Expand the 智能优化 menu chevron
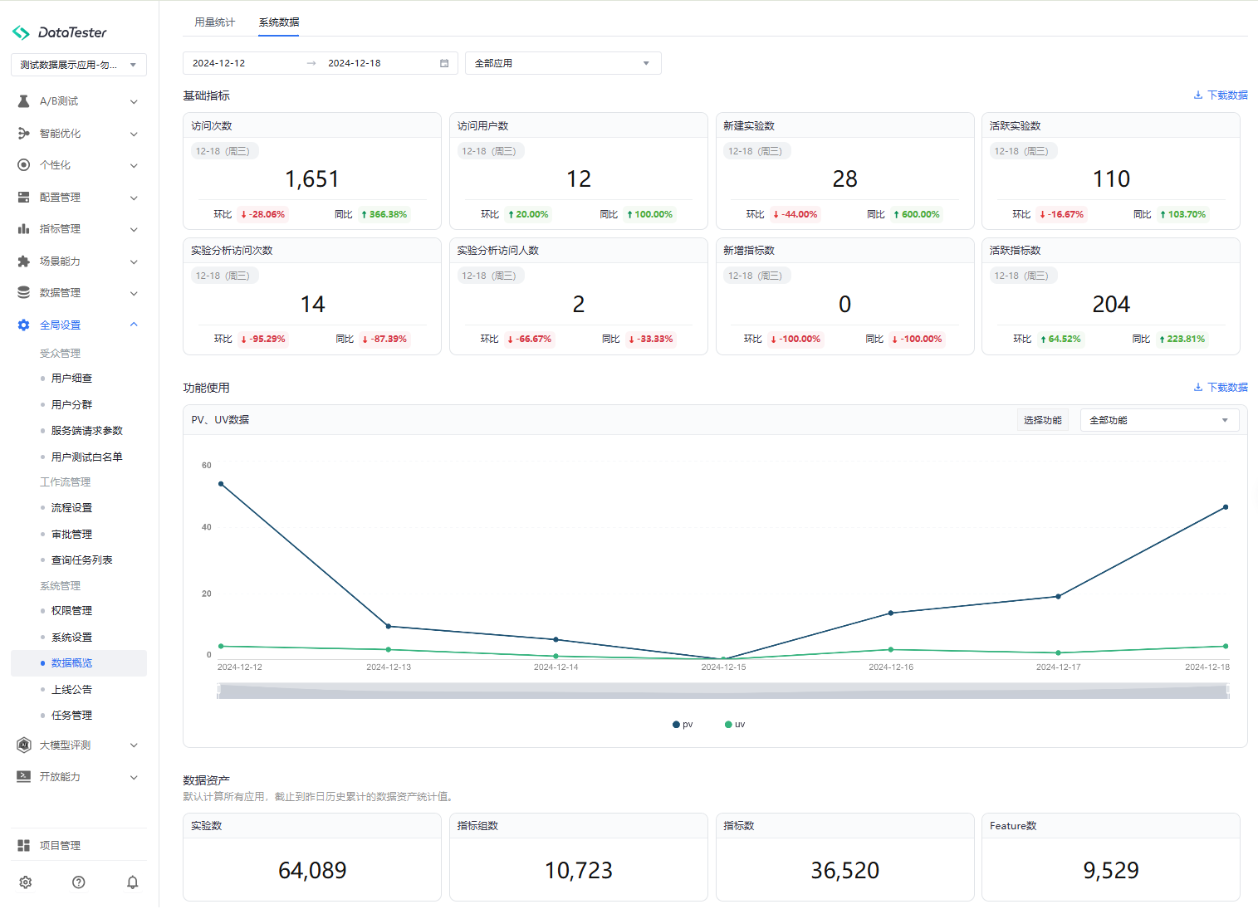Image resolution: width=1258 pixels, height=909 pixels. (134, 134)
